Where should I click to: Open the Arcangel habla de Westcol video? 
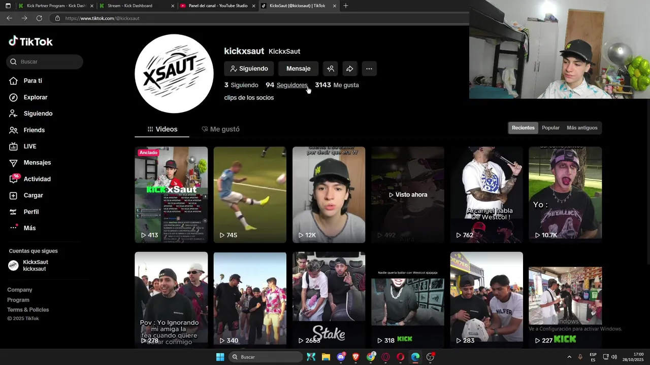point(486,195)
